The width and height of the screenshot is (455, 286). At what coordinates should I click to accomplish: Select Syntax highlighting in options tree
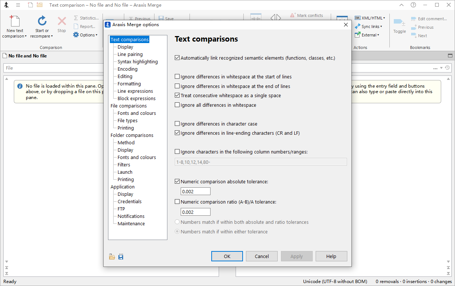(138, 61)
